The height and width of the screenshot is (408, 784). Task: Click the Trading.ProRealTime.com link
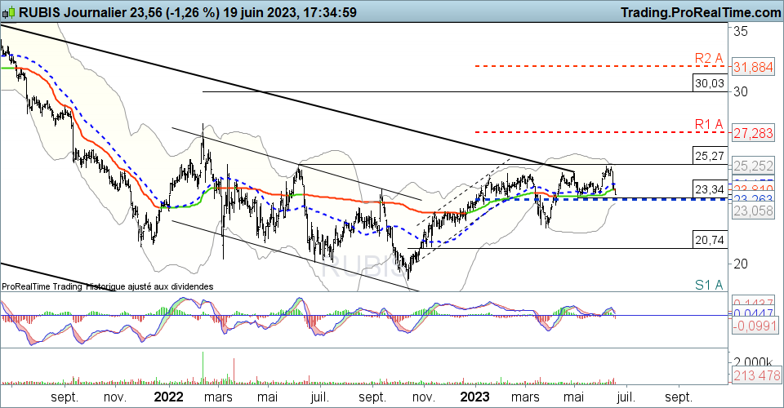tap(701, 12)
